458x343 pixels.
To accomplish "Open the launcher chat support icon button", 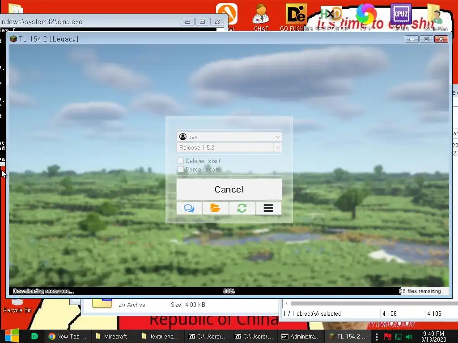I will 189,208.
